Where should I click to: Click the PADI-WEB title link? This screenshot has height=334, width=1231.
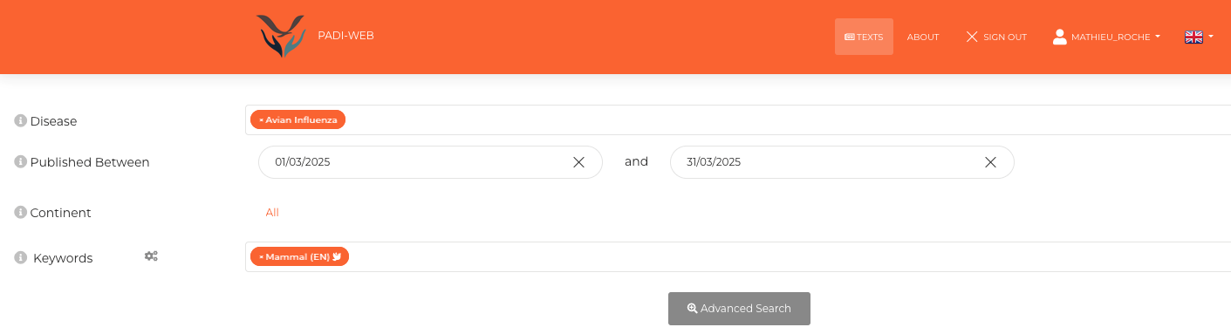[346, 36]
